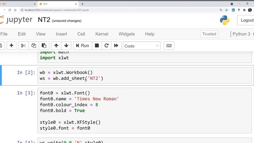Restart and run all fast-forward icon
This screenshot has width=254, height=143.
(x=116, y=46)
